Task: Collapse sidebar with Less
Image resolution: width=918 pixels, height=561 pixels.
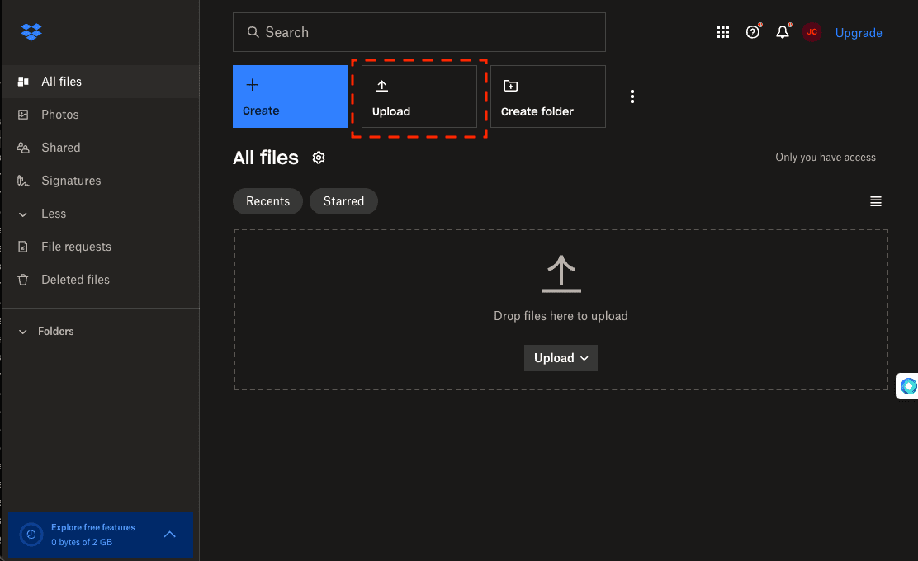Action: point(53,214)
